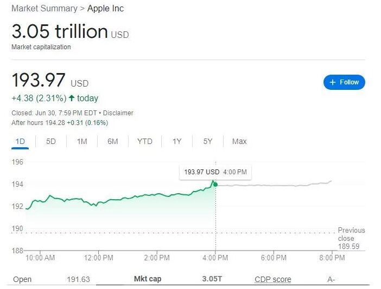Click the Follow button
381x289 pixels.
point(344,82)
